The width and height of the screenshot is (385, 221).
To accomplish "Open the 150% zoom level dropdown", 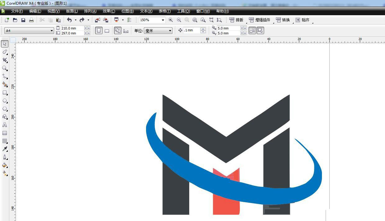I will click(x=163, y=20).
